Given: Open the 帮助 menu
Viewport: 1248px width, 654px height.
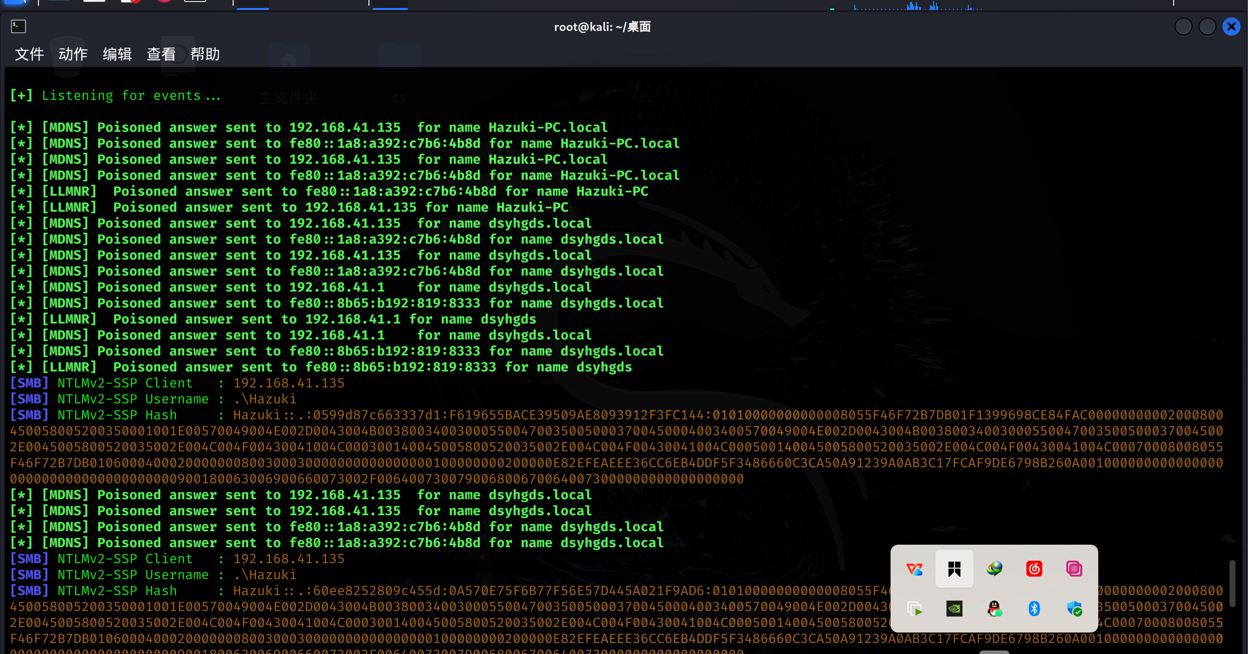Looking at the screenshot, I should [x=205, y=54].
